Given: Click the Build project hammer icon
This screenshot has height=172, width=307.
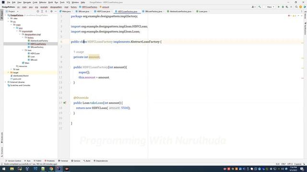Looking at the screenshot, I should (x=260, y=7).
